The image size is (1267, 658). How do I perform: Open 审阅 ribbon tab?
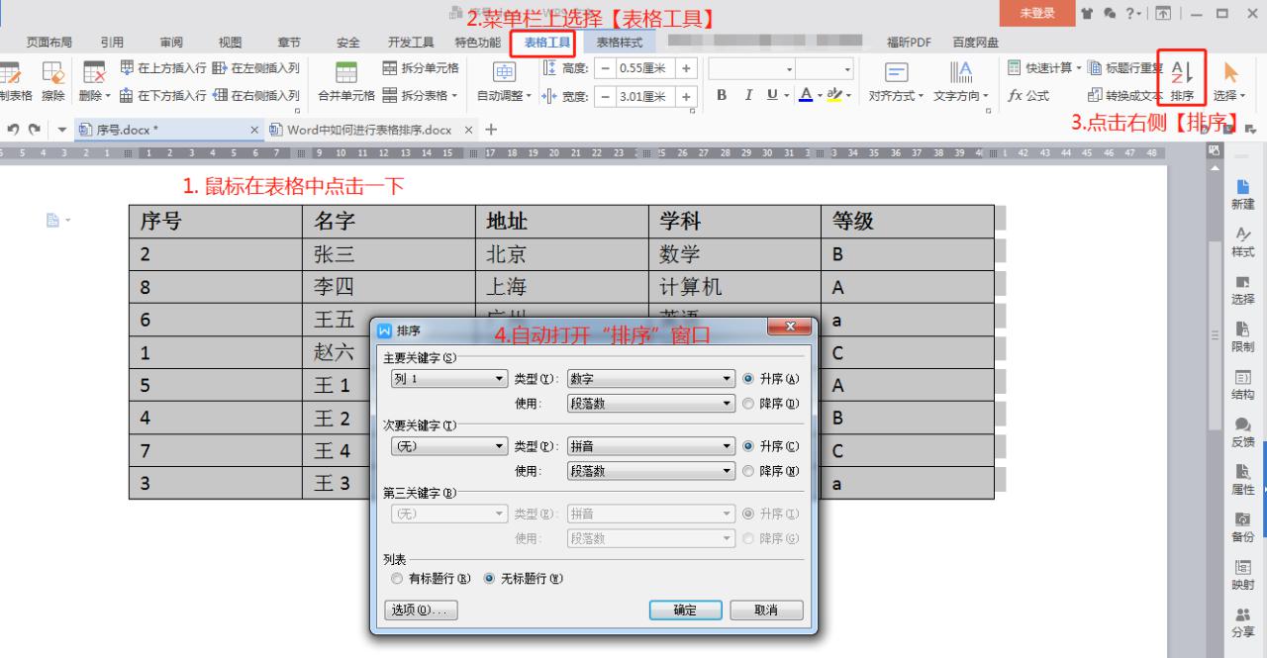[x=171, y=43]
